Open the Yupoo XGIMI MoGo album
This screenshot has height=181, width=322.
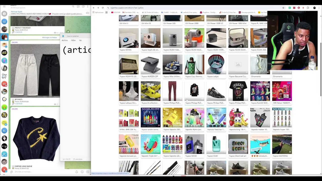pos(194,40)
